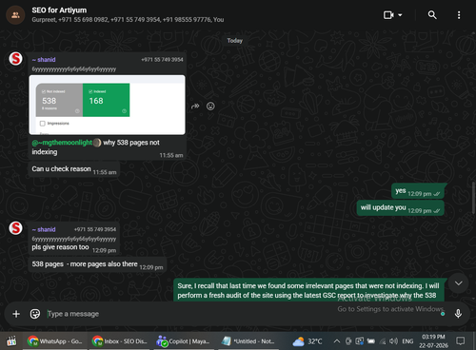Viewport: 476px width, 350px height.
Task: Forward the indexing screenshot message
Action: click(x=195, y=107)
